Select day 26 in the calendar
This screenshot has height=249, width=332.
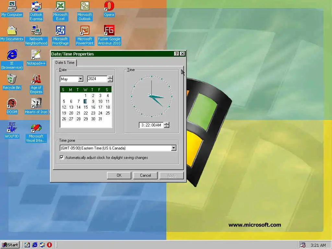point(64,119)
